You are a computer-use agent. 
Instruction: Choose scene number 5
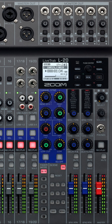pyautogui.click(x=57, y=193)
